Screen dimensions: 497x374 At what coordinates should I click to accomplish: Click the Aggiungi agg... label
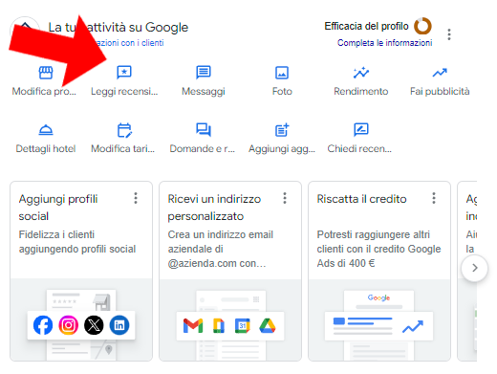point(282,149)
